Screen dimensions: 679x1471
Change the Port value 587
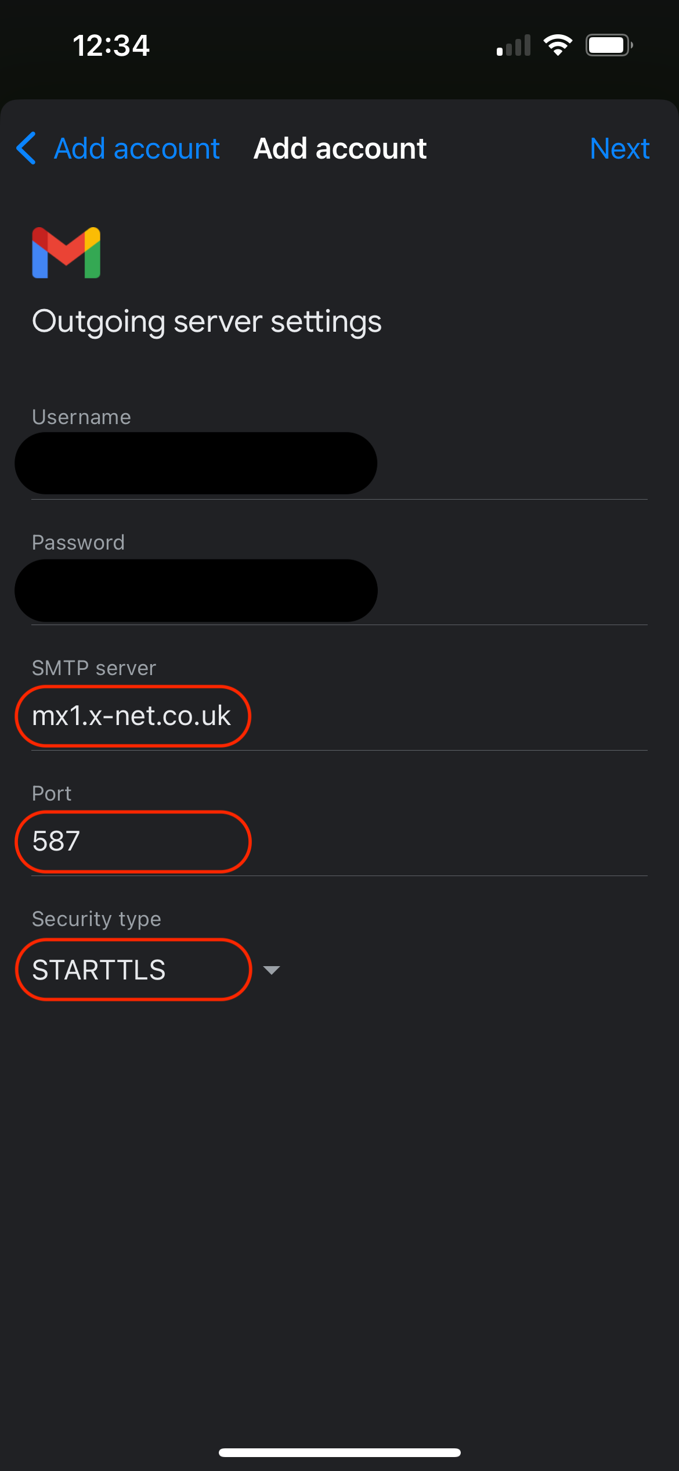[132, 841]
